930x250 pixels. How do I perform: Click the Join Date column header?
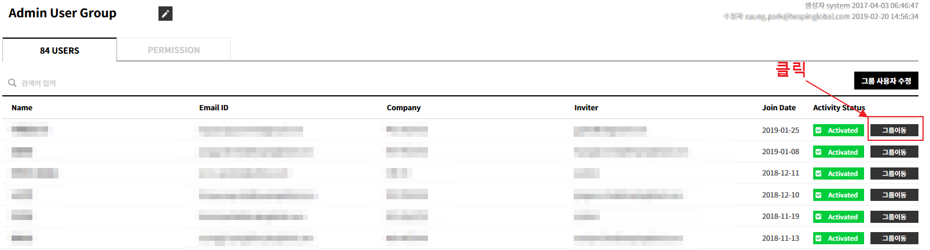[778, 108]
